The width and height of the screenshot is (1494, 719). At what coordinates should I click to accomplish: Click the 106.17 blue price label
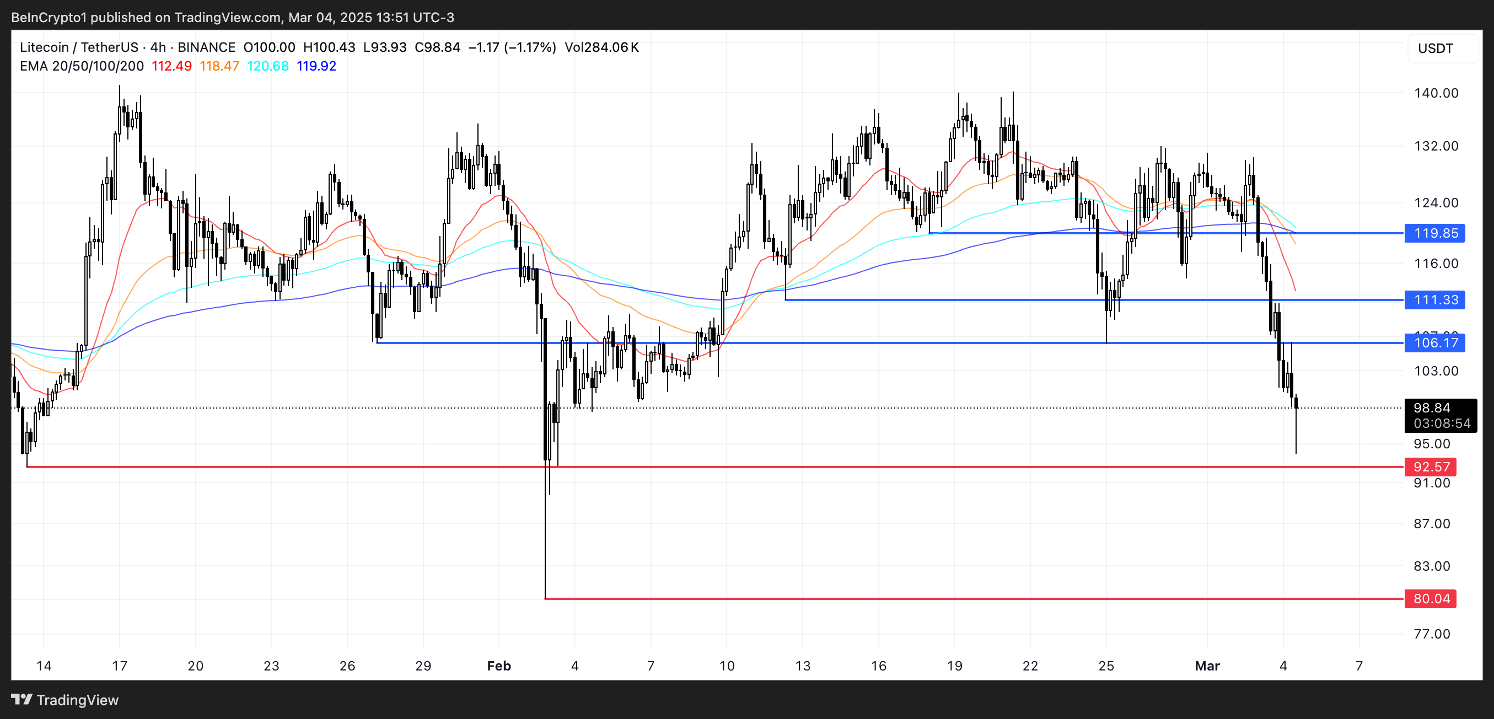pyautogui.click(x=1436, y=343)
